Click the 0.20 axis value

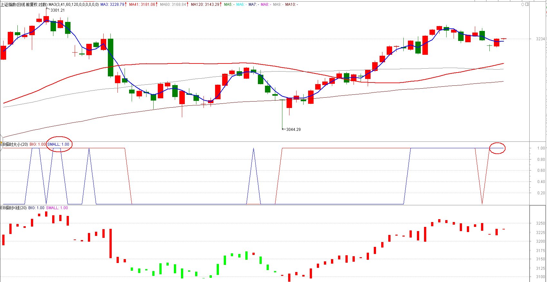coord(541,193)
